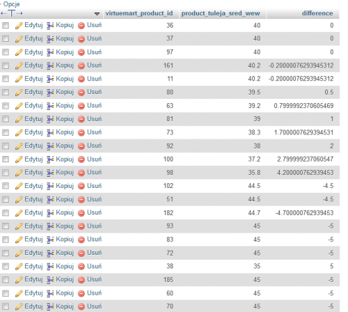Screen dimensions: 348x312
Task: Click the copy icon for product 92
Action: 50,146
